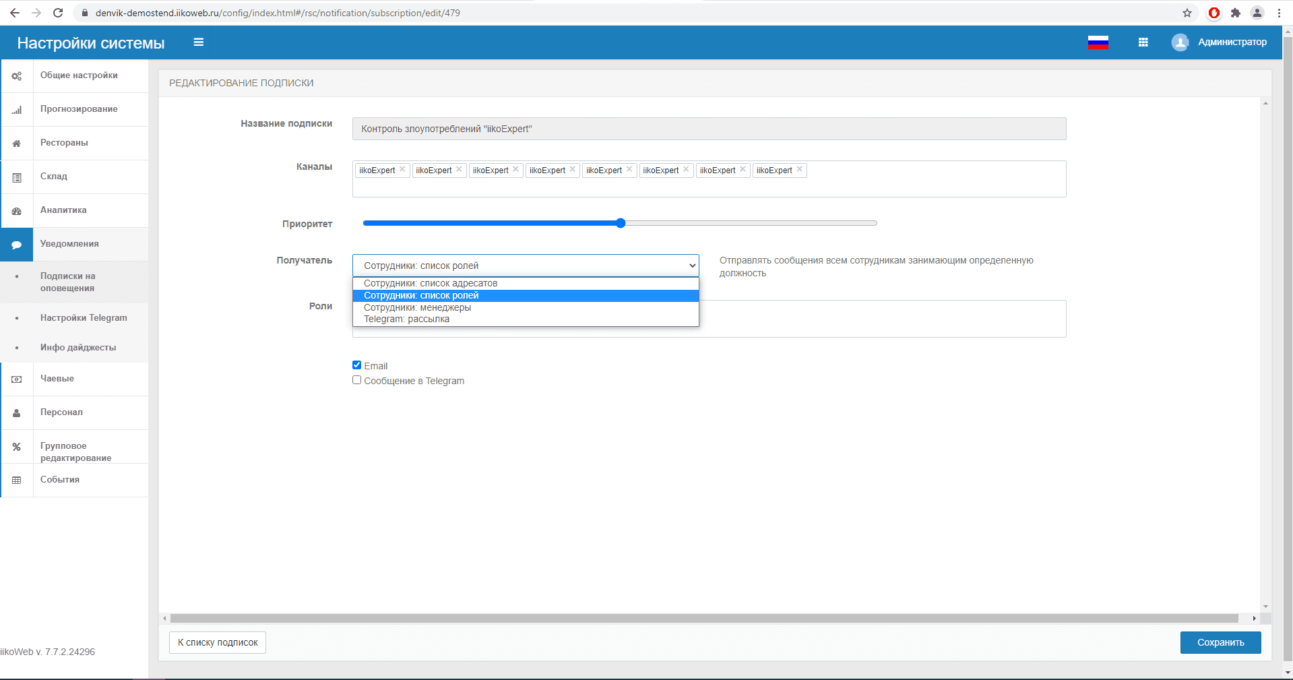This screenshot has height=680, width=1293.
Task: Remove the sixth iikoExpert channel tag
Action: pyautogui.click(x=686, y=169)
